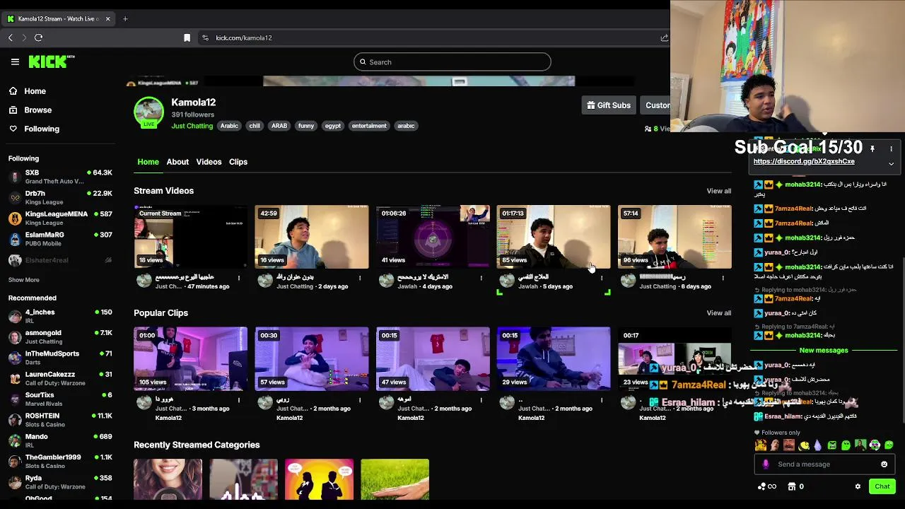Click the Just Chatting category link
The height and width of the screenshot is (509, 905).
pyautogui.click(x=192, y=126)
